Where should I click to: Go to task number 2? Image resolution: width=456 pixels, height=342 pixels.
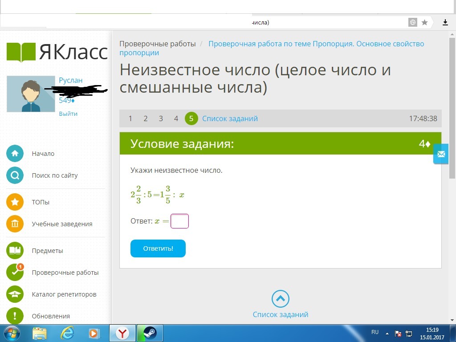point(146,118)
